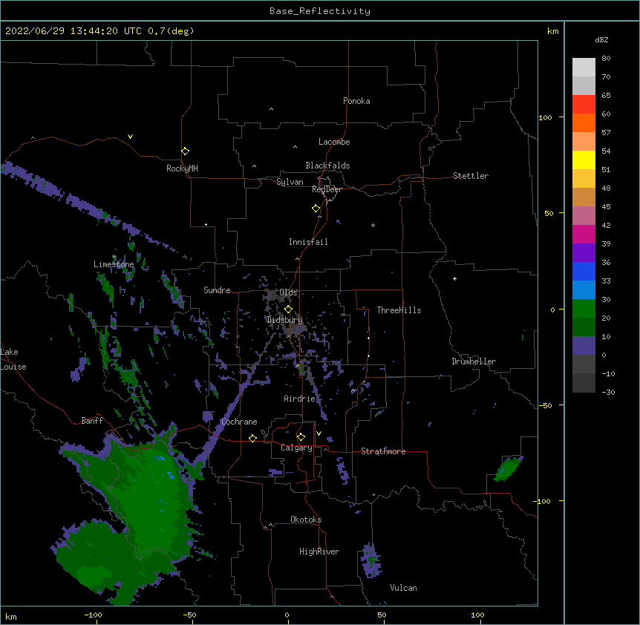Click the Olds town label
The image size is (640, 625).
click(x=288, y=292)
